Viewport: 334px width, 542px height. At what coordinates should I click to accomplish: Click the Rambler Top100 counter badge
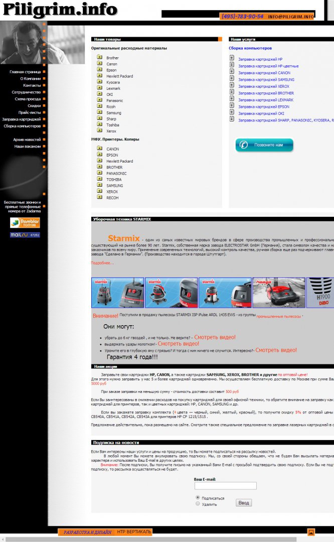click(25, 223)
